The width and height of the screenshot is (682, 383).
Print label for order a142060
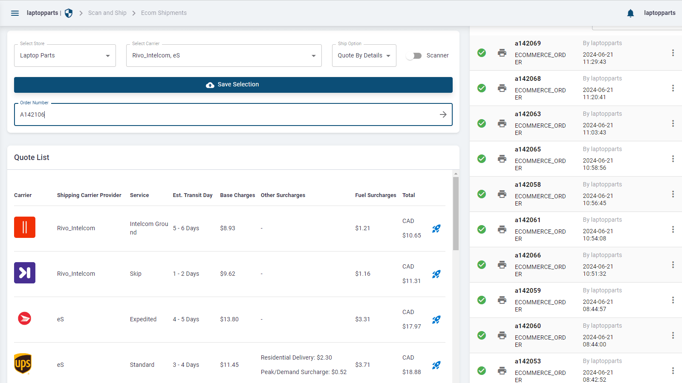pyautogui.click(x=502, y=335)
